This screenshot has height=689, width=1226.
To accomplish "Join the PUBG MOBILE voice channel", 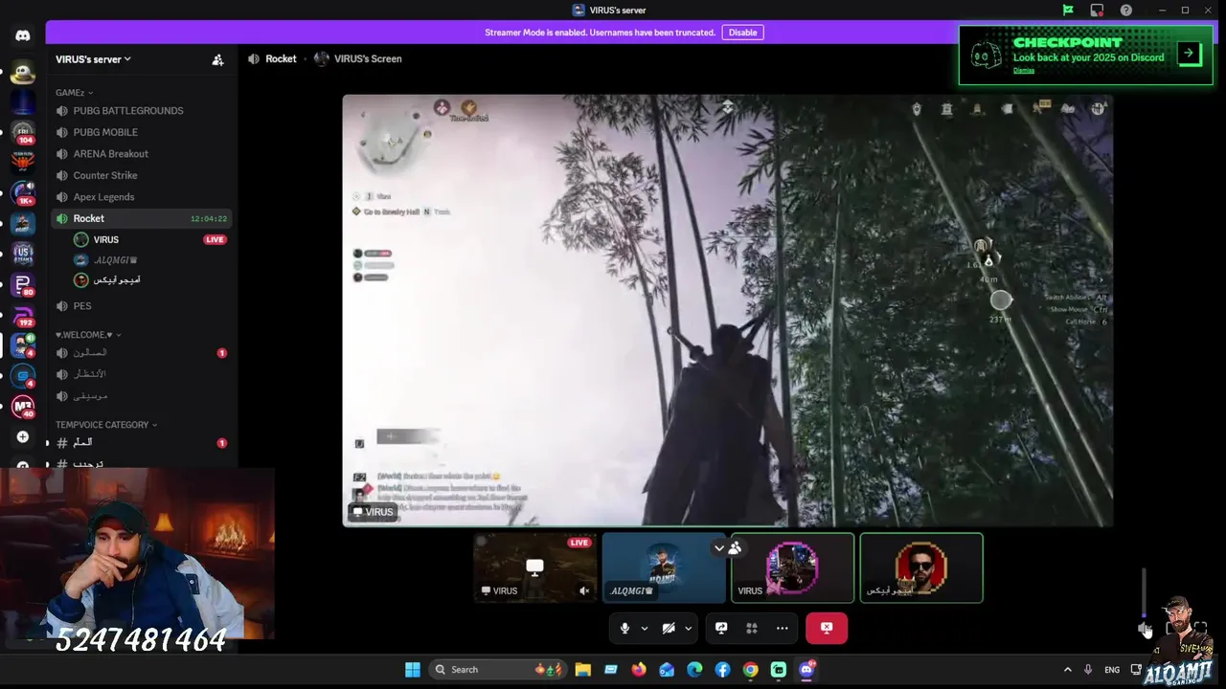I will [141, 132].
